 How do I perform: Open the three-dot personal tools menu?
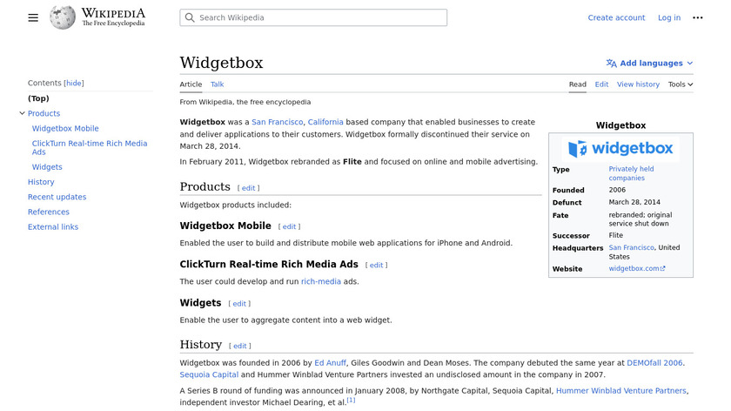click(697, 17)
